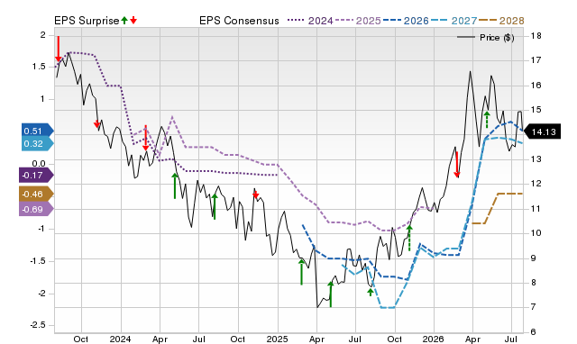Click the x-axis label '2026'
This screenshot has width=577, height=344.
433,339
